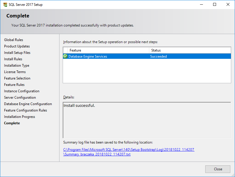Select Server Configuration step
The image size is (235, 177).
click(x=20, y=98)
